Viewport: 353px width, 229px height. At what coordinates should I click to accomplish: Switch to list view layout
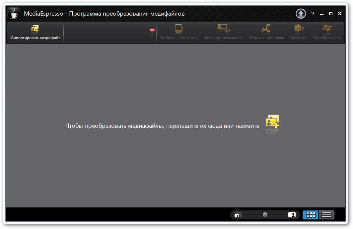(326, 215)
